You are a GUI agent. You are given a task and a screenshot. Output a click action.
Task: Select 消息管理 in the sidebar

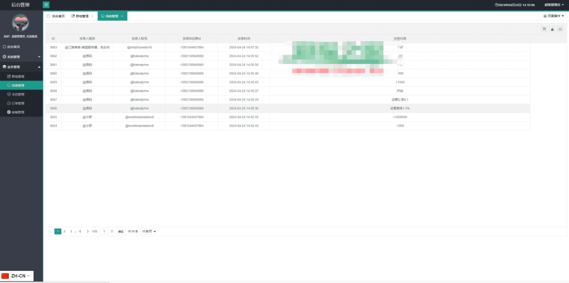21,86
